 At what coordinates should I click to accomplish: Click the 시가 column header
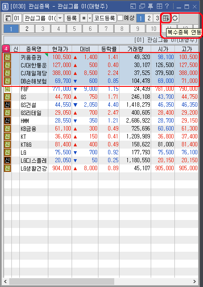point(163,49)
